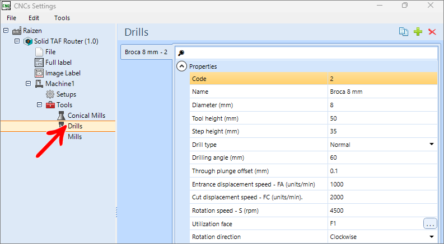Select Full label tree item
Image resolution: width=444 pixels, height=244 pixels.
pyautogui.click(x=58, y=63)
